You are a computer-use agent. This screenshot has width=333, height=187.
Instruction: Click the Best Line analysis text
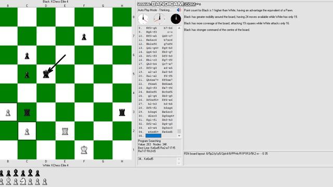[x=157, y=150]
